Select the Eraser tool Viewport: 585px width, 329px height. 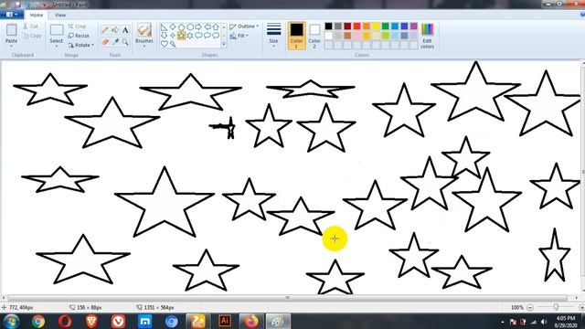(105, 42)
